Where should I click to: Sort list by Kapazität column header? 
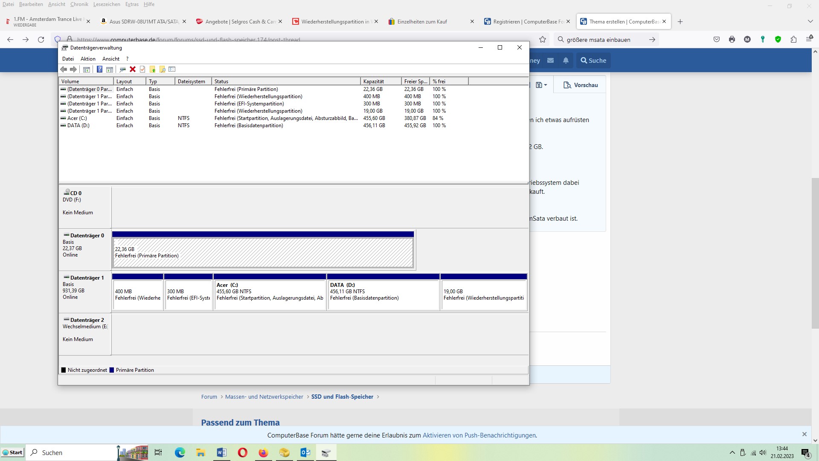click(x=380, y=81)
